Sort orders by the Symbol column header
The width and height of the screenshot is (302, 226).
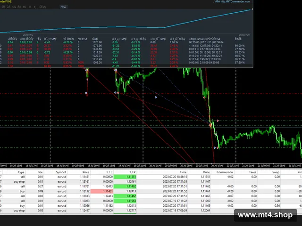tap(61, 172)
